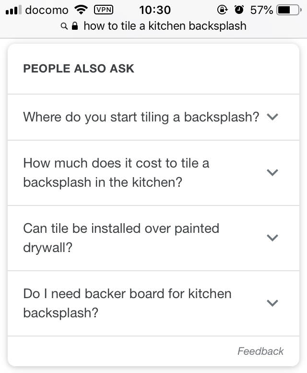307x373 pixels.
Task: Open 'How much does it cost to tile' question
Action: 153,173
